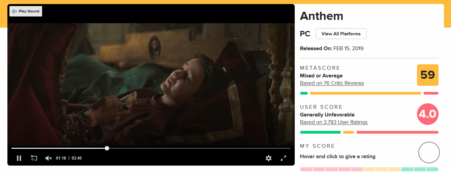
Task: Click the Metascore mixed reviews yellow bar
Action: tap(365, 93)
